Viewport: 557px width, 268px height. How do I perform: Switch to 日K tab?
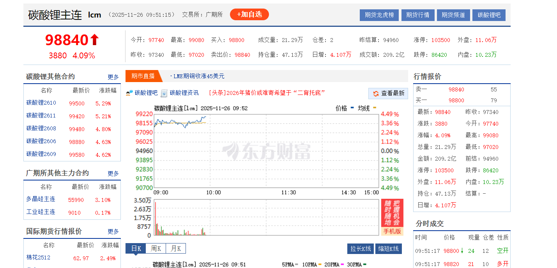(136, 249)
